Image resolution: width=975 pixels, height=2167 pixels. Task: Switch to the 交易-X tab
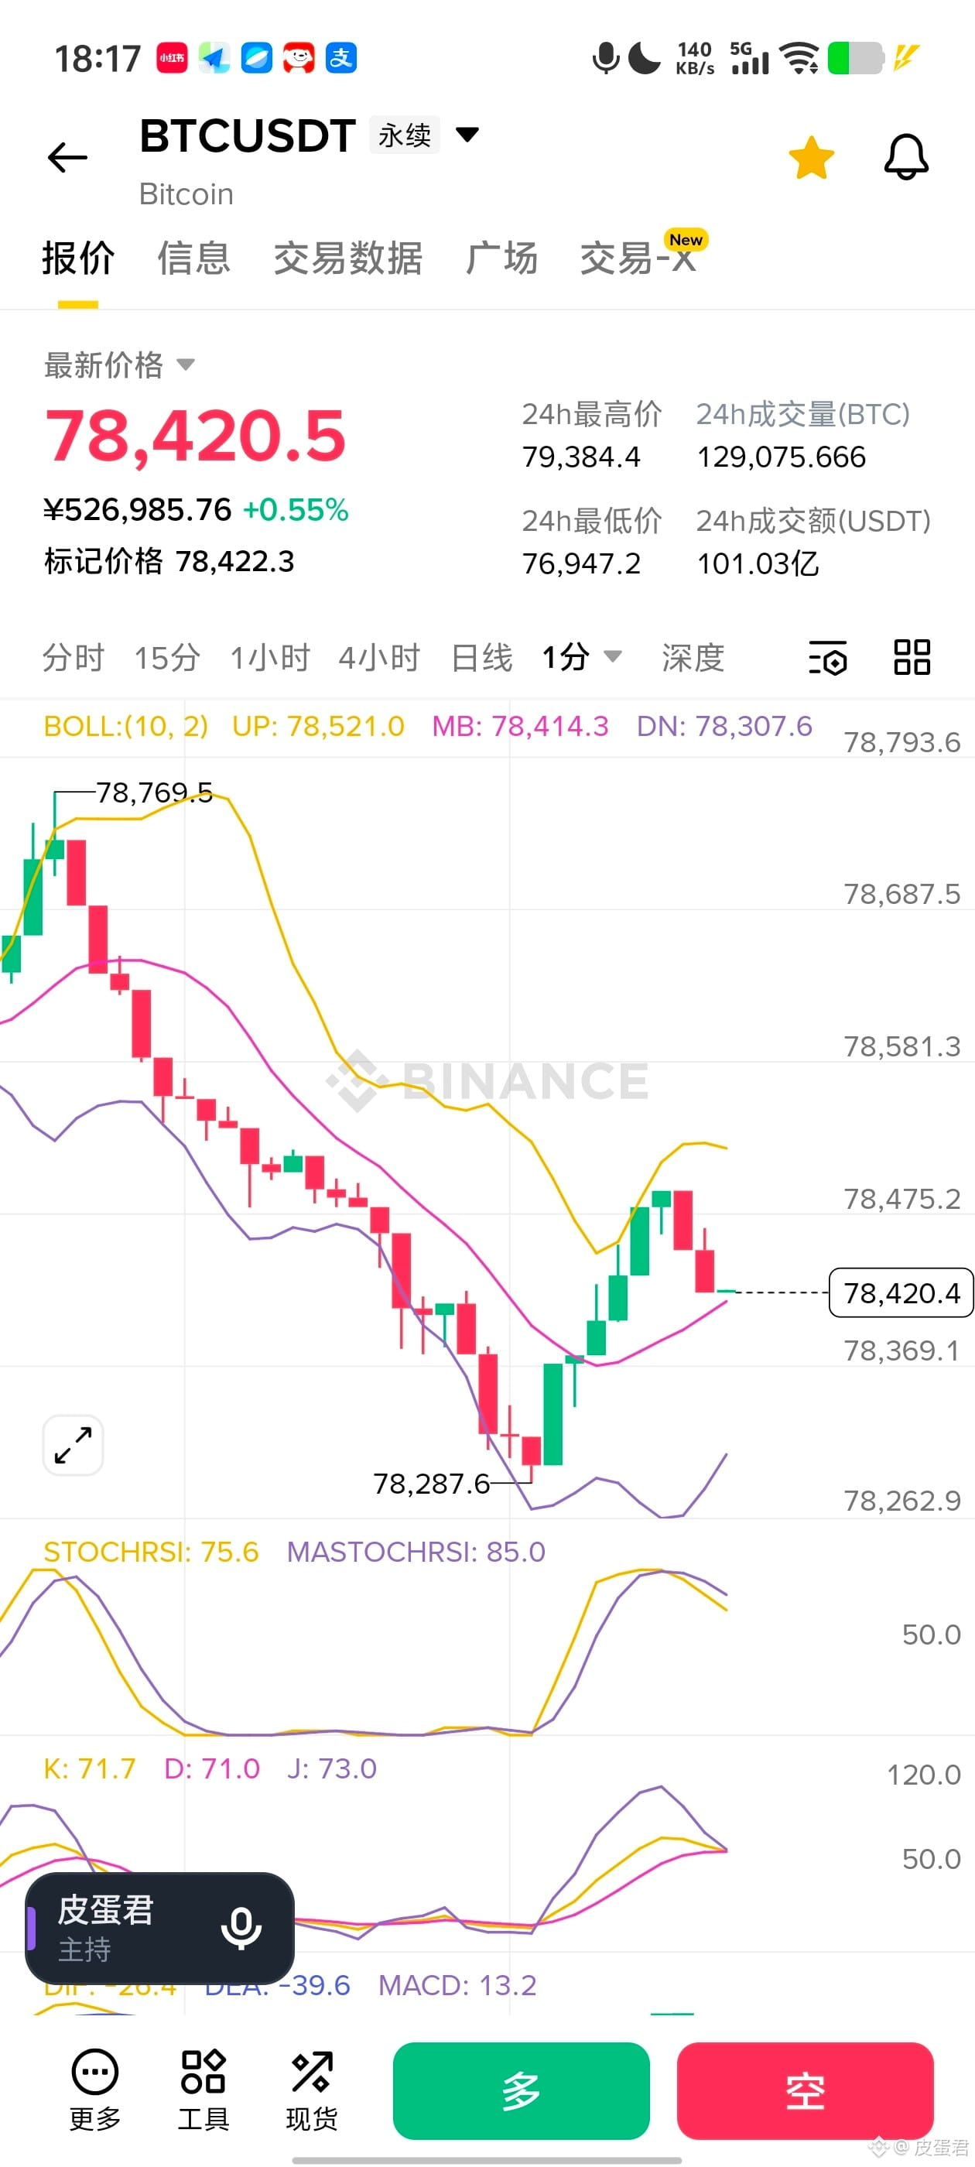coord(638,258)
